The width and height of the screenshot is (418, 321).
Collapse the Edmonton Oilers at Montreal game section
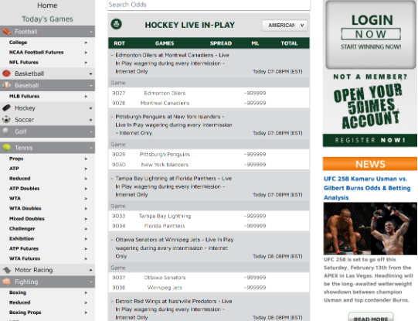coord(112,55)
